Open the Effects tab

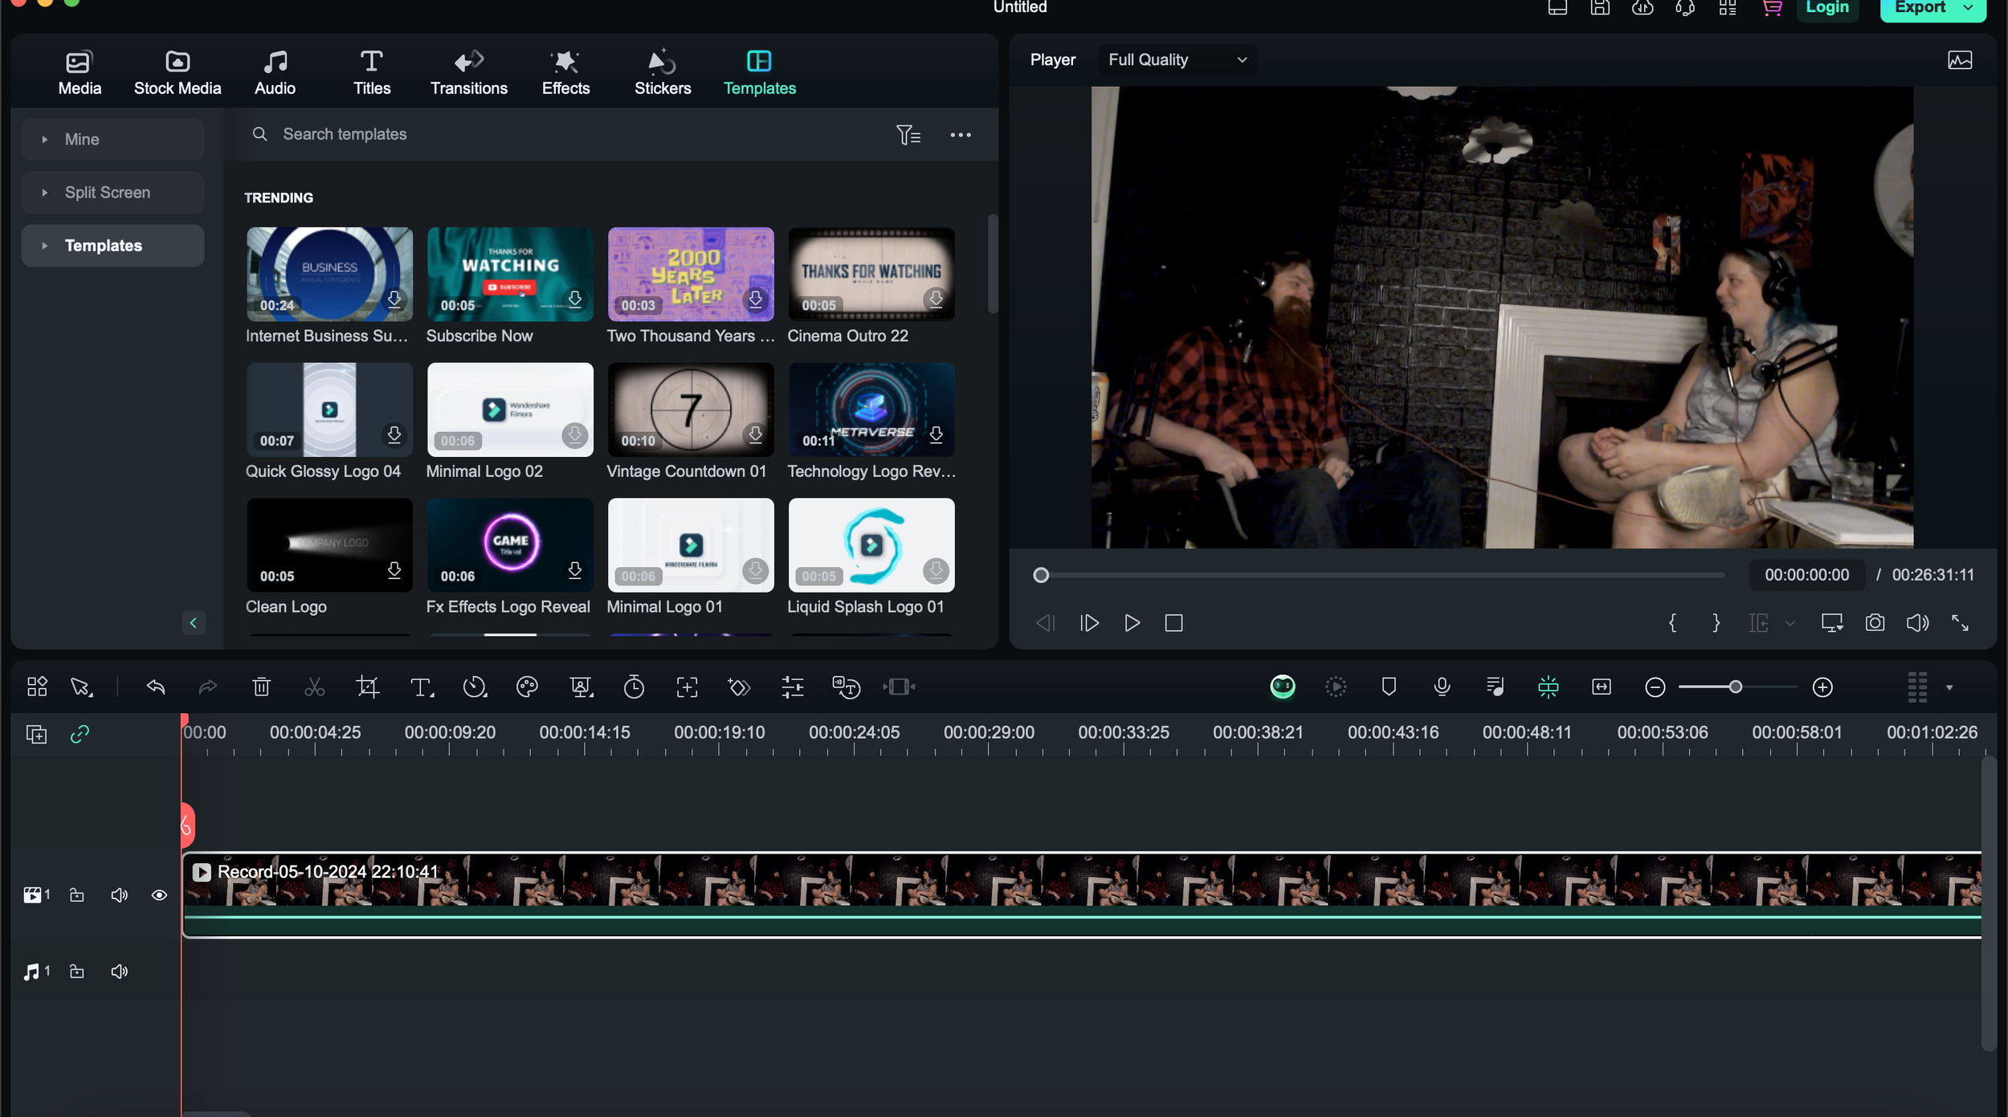tap(565, 72)
